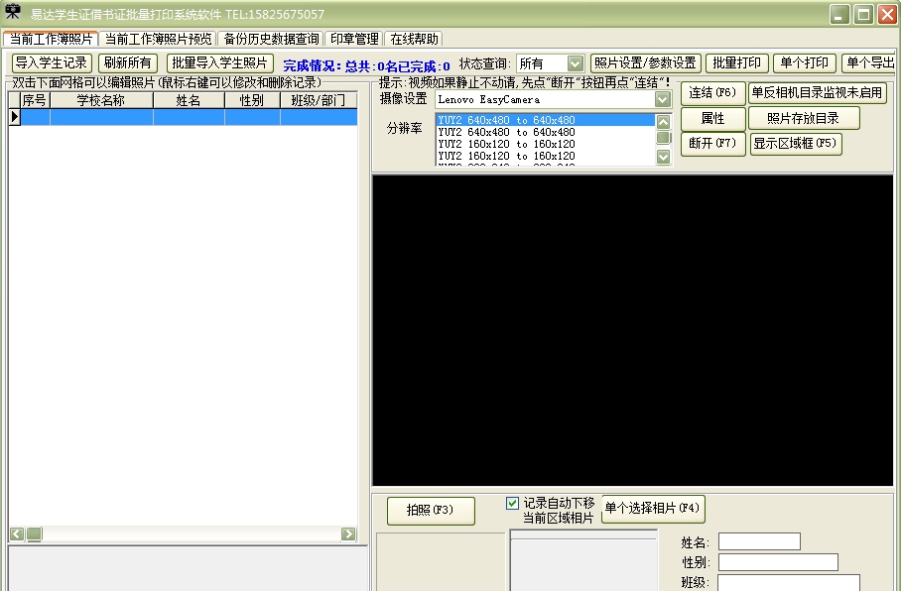
Task: Click 单反相机目录监视未启用 button
Action: tap(817, 93)
